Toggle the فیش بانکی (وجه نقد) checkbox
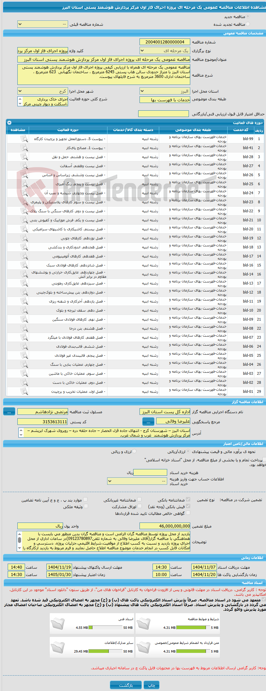 coord(188,506)
